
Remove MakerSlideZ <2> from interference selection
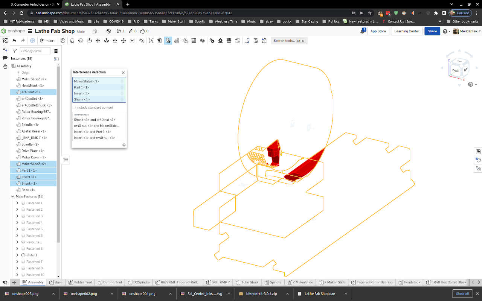[x=122, y=81]
